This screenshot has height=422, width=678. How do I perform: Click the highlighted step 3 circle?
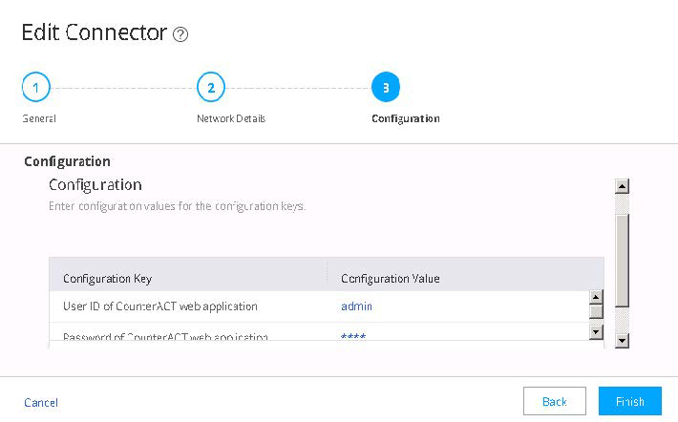(385, 88)
